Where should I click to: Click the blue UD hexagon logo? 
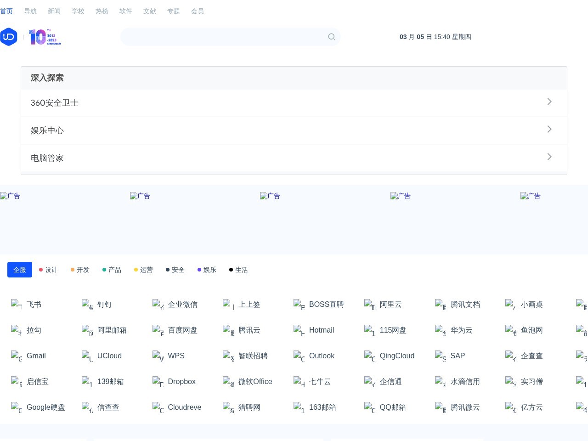click(9, 37)
